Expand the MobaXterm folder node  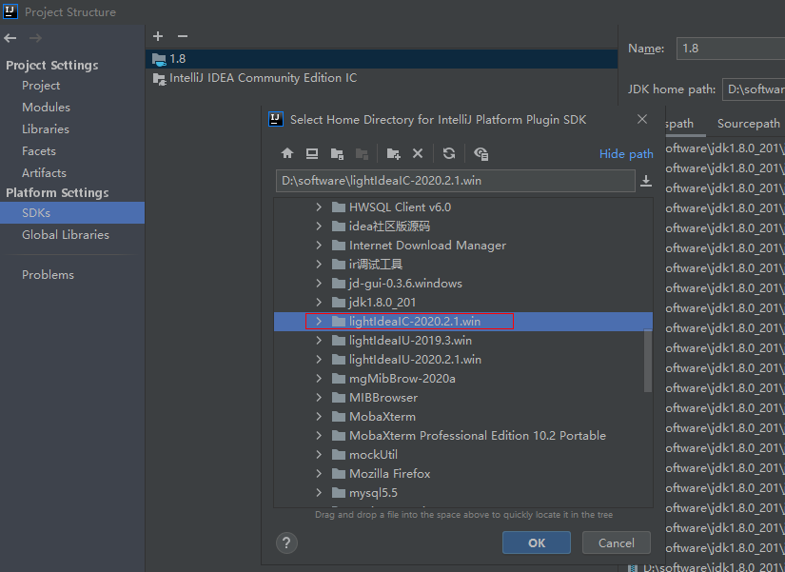point(319,417)
